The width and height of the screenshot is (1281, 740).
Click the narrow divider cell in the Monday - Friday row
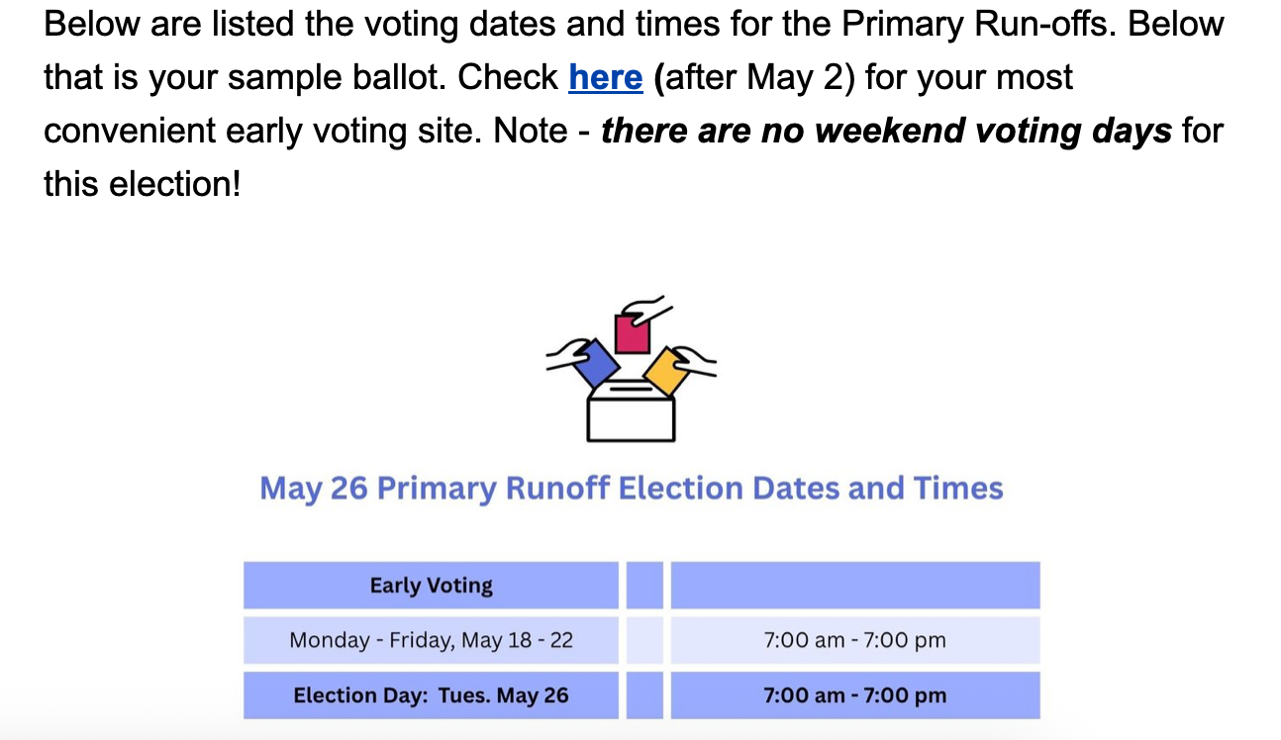pos(644,640)
